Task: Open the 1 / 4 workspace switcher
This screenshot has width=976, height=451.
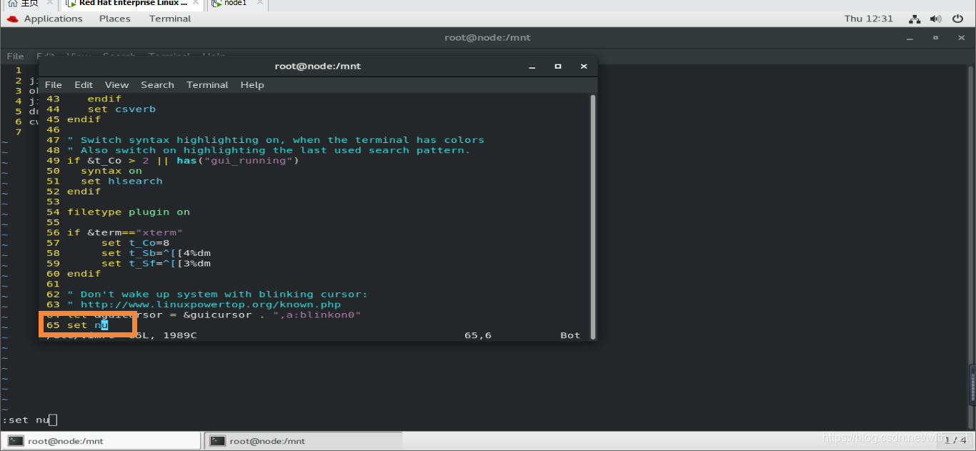Action: tap(955, 440)
